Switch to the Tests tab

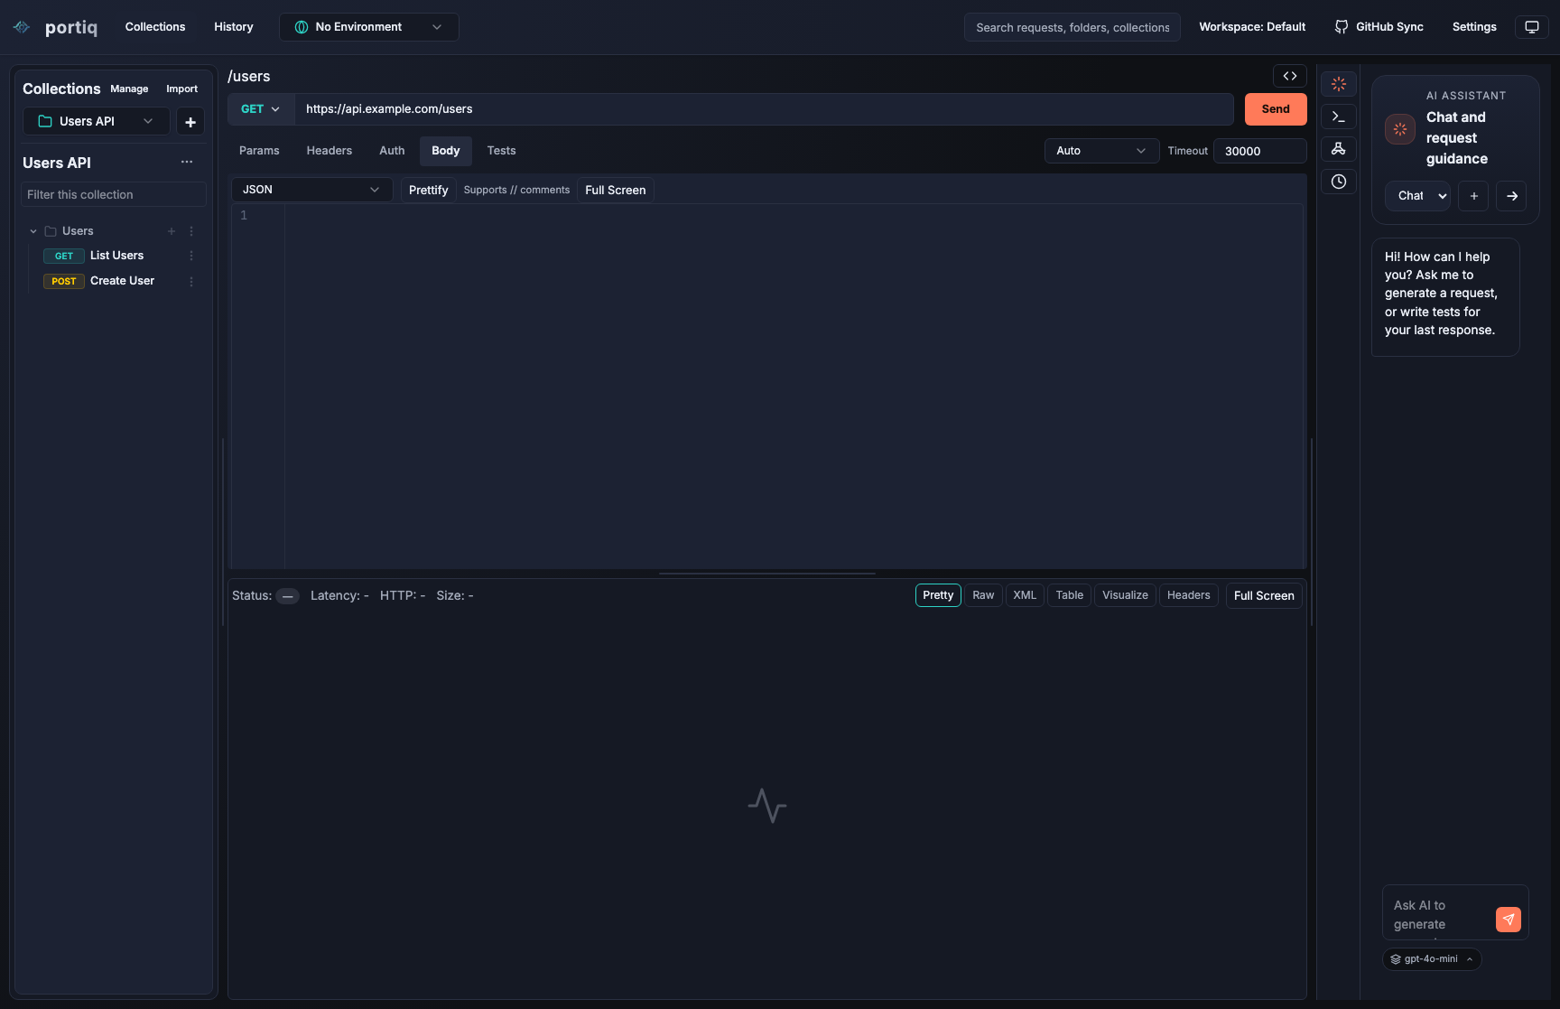click(502, 151)
